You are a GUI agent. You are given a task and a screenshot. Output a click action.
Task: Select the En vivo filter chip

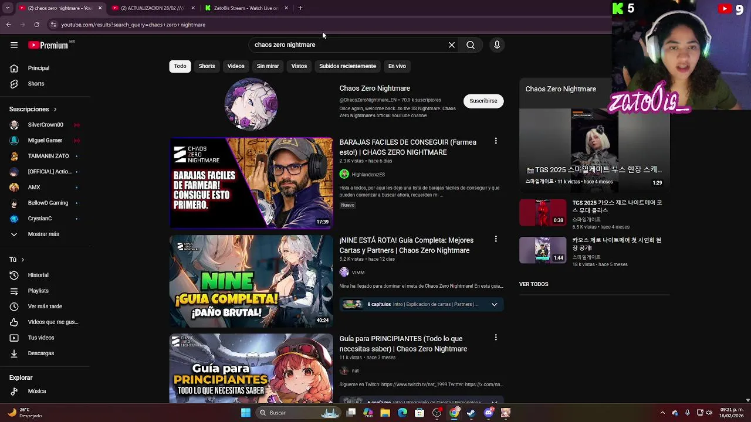(397, 66)
